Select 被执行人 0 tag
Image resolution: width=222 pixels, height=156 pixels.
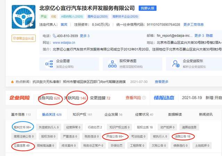coord(160,136)
